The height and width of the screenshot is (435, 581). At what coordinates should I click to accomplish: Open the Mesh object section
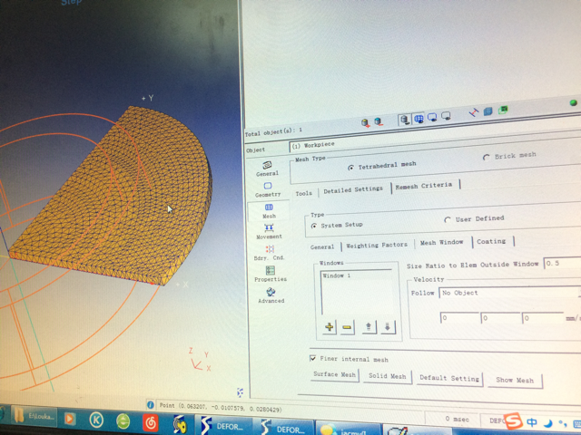click(x=269, y=211)
